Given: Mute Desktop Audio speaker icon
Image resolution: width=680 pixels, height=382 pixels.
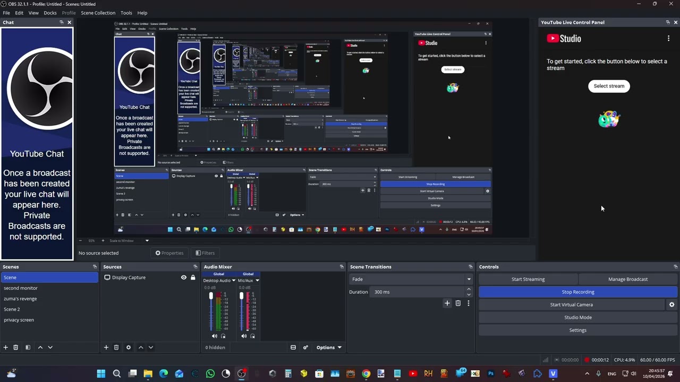Looking at the screenshot, I should [x=215, y=336].
